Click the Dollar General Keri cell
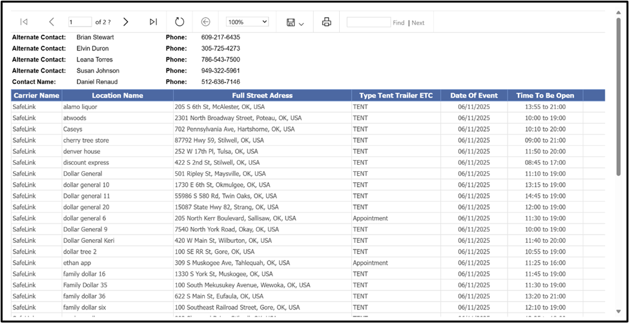The width and height of the screenshot is (629, 323). (118, 241)
